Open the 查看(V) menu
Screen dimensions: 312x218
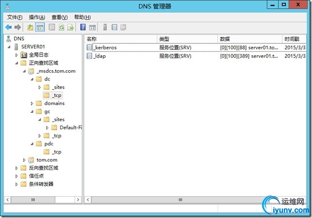[x=60, y=17]
